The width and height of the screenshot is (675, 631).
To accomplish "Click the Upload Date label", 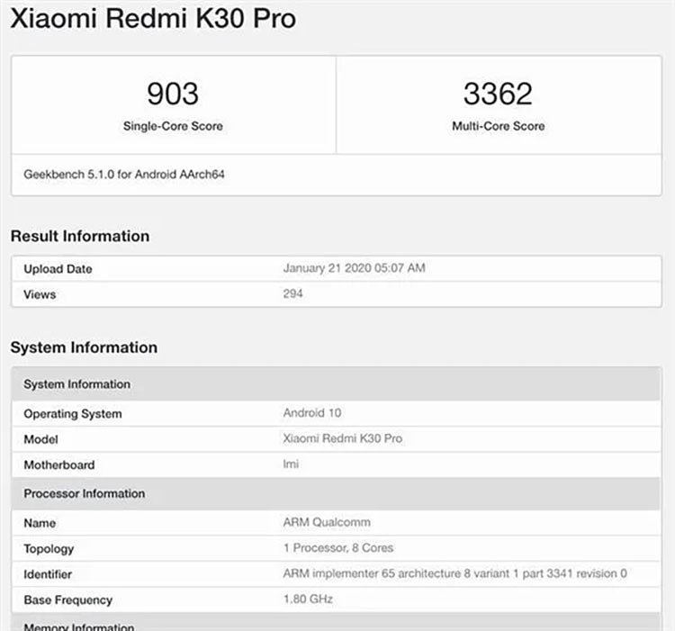I will [58, 269].
